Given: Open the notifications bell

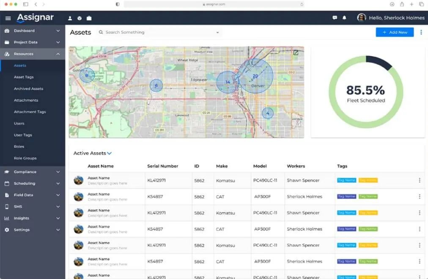Looking at the screenshot, I should pyautogui.click(x=344, y=18).
